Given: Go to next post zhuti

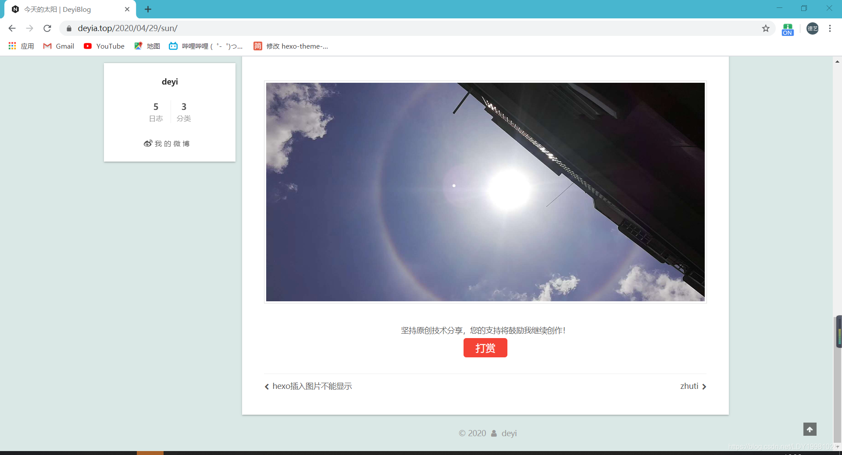Looking at the screenshot, I should tap(693, 386).
